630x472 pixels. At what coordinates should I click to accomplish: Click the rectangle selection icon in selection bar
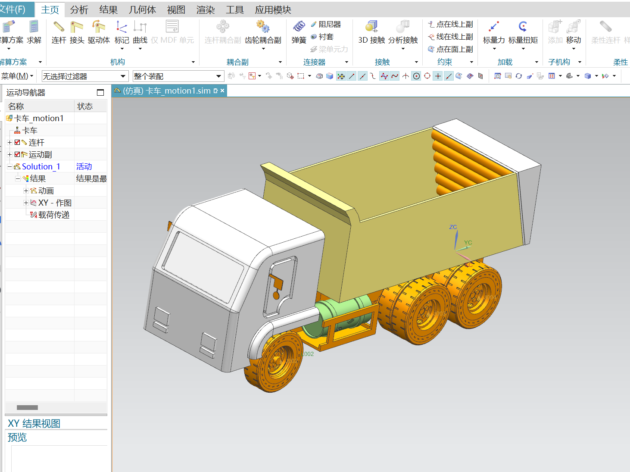click(x=301, y=76)
